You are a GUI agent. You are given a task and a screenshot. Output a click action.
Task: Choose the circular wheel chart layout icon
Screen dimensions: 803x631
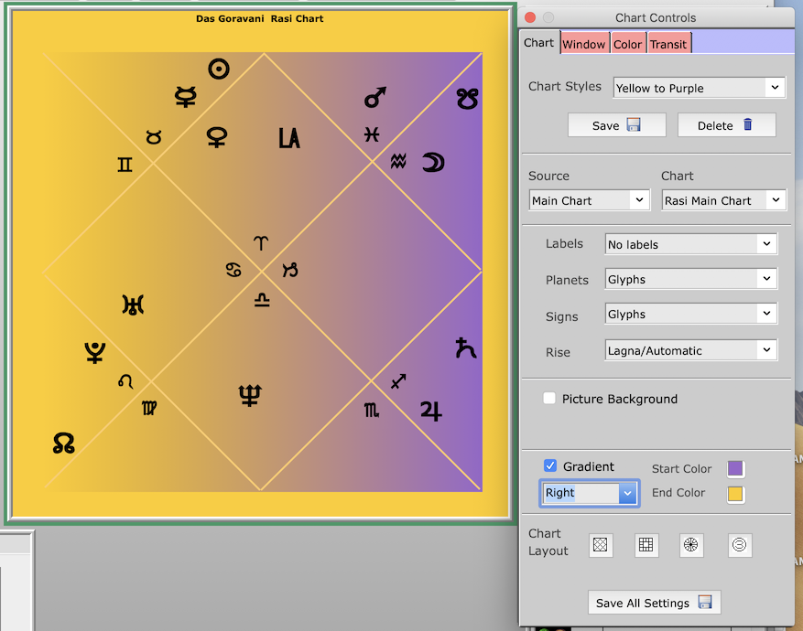[x=692, y=545]
